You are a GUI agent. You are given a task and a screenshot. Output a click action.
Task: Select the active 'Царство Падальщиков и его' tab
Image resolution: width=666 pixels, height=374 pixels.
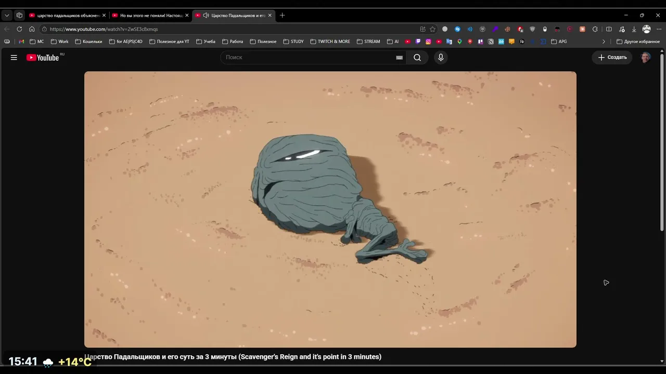[234, 16]
